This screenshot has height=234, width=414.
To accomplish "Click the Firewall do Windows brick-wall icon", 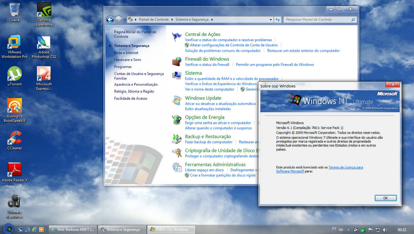I will (x=177, y=61).
